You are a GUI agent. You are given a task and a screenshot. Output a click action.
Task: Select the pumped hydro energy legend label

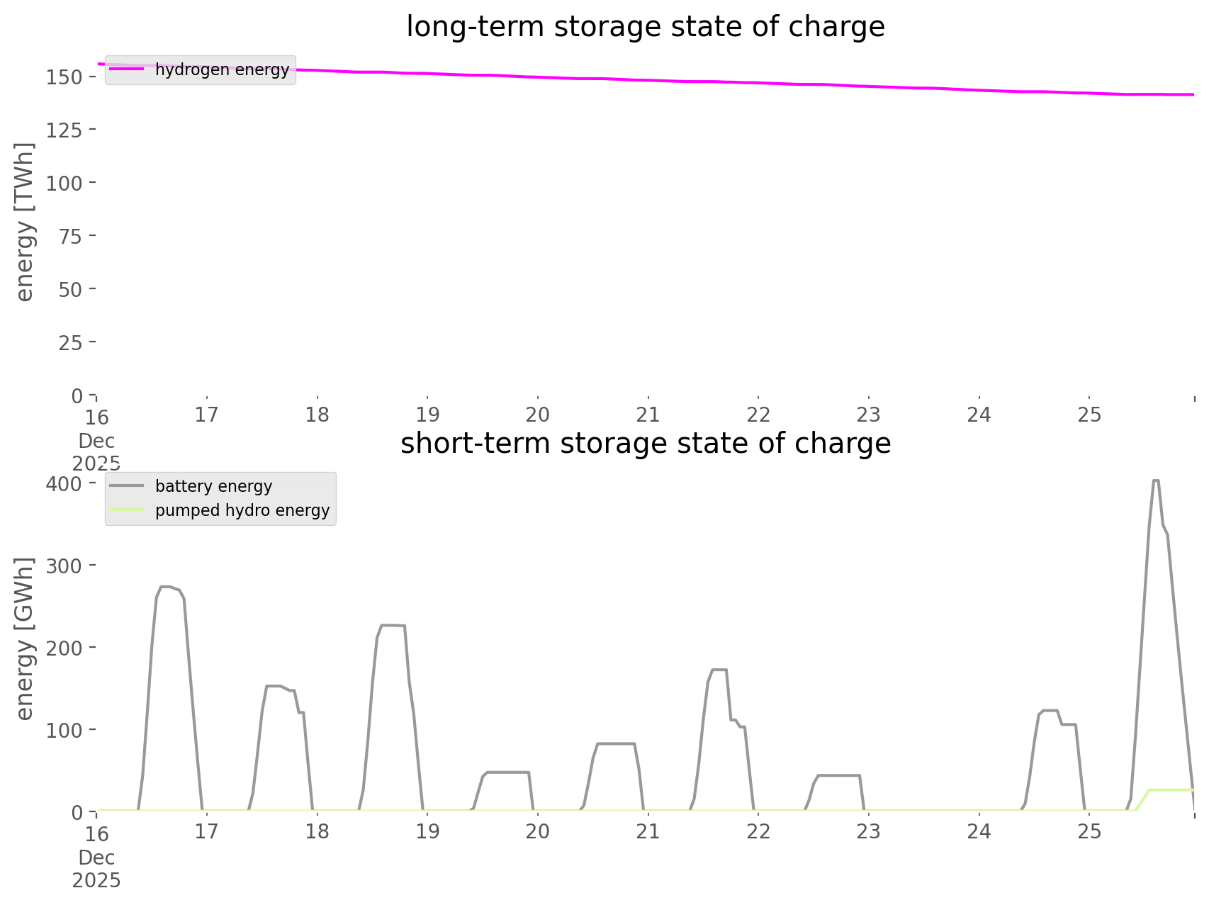(242, 510)
